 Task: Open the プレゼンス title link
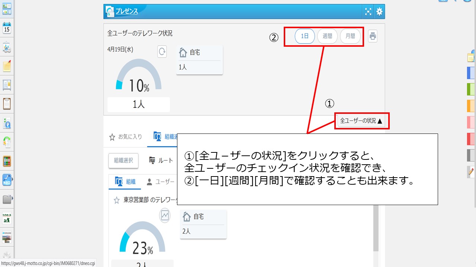(x=126, y=11)
